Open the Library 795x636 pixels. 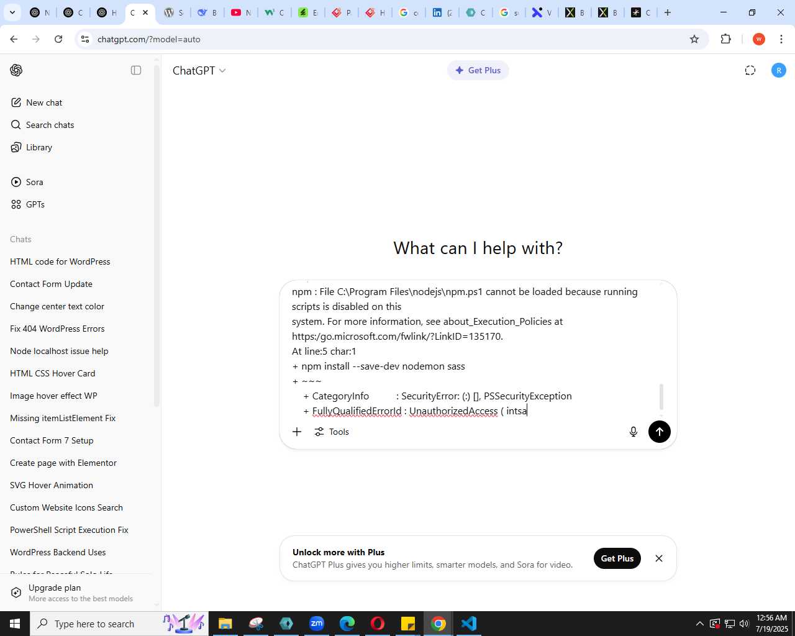point(32,147)
